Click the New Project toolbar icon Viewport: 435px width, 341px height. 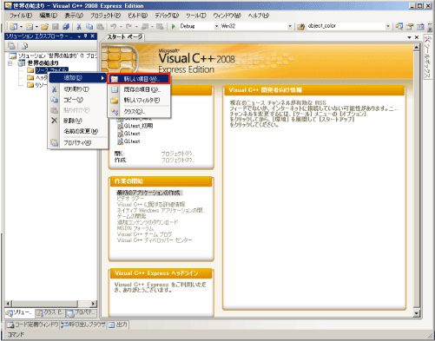(13, 26)
